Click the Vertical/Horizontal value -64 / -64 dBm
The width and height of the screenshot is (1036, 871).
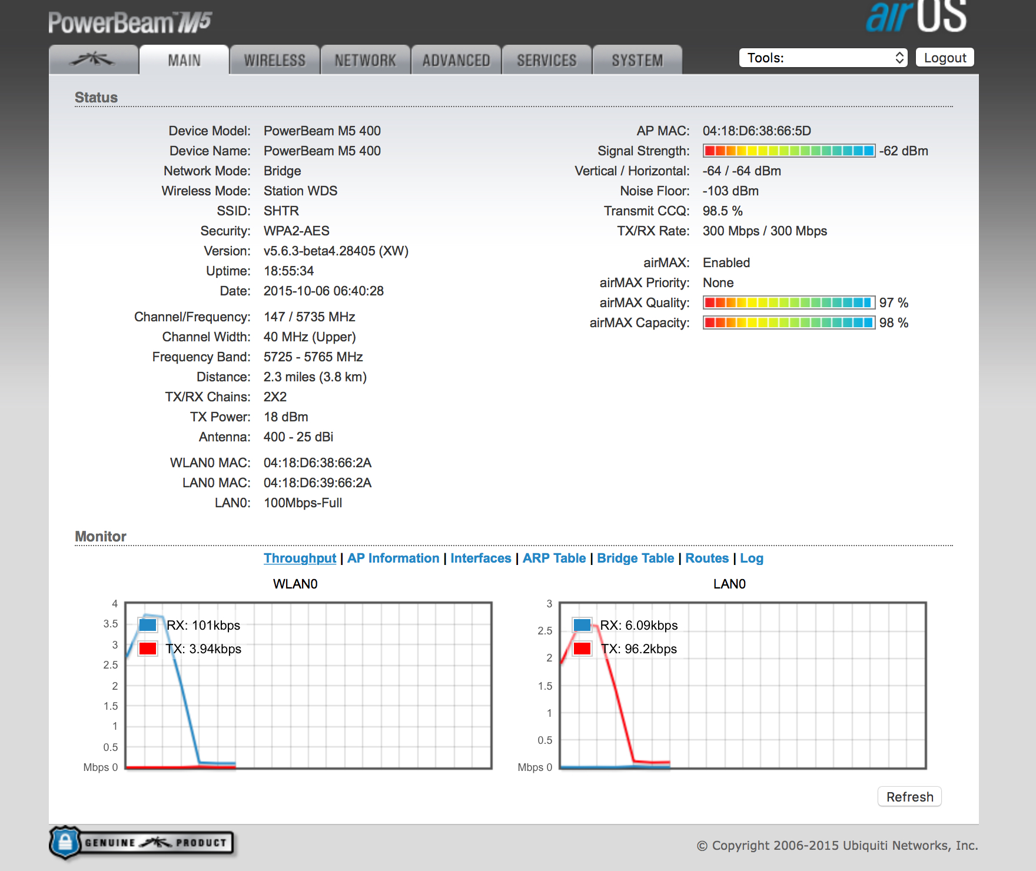tap(742, 171)
